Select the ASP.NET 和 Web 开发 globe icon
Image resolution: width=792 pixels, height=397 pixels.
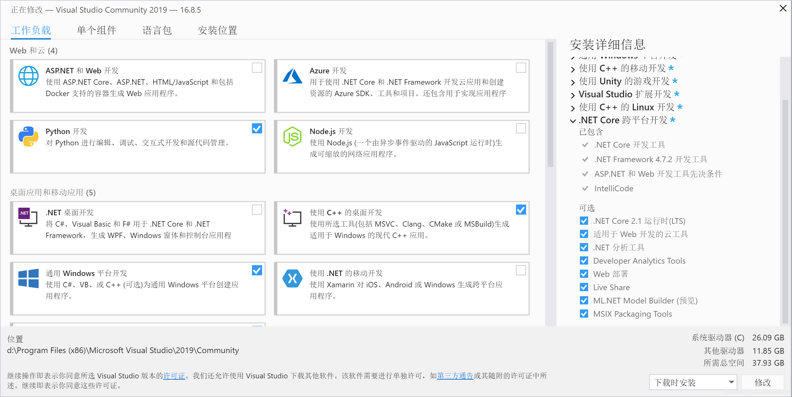(x=28, y=76)
